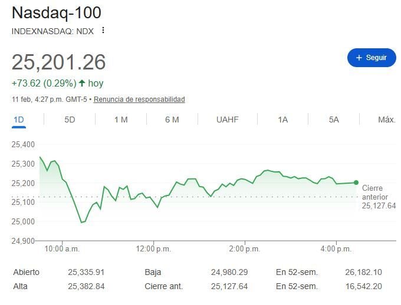Click the Abierto value 25,335.91

pyautogui.click(x=86, y=273)
